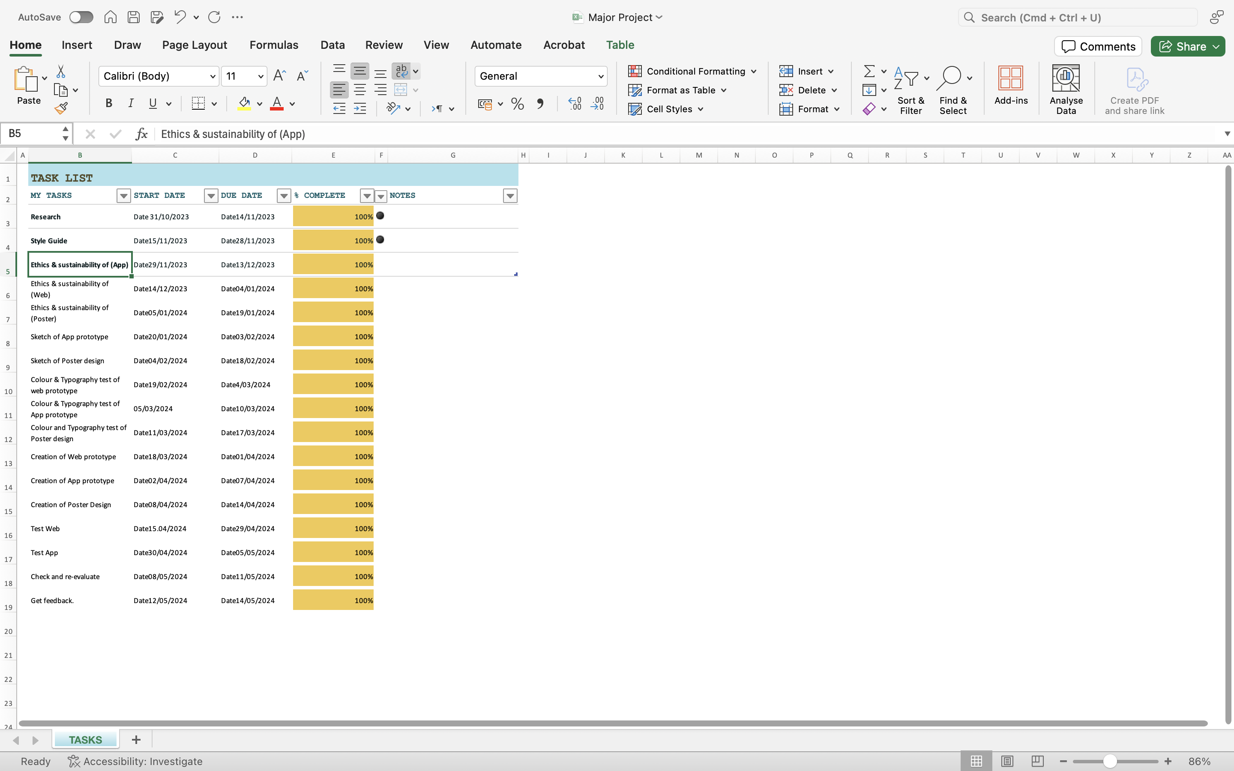Click the Home icon in title bar
This screenshot has width=1234, height=771.
pos(110,17)
